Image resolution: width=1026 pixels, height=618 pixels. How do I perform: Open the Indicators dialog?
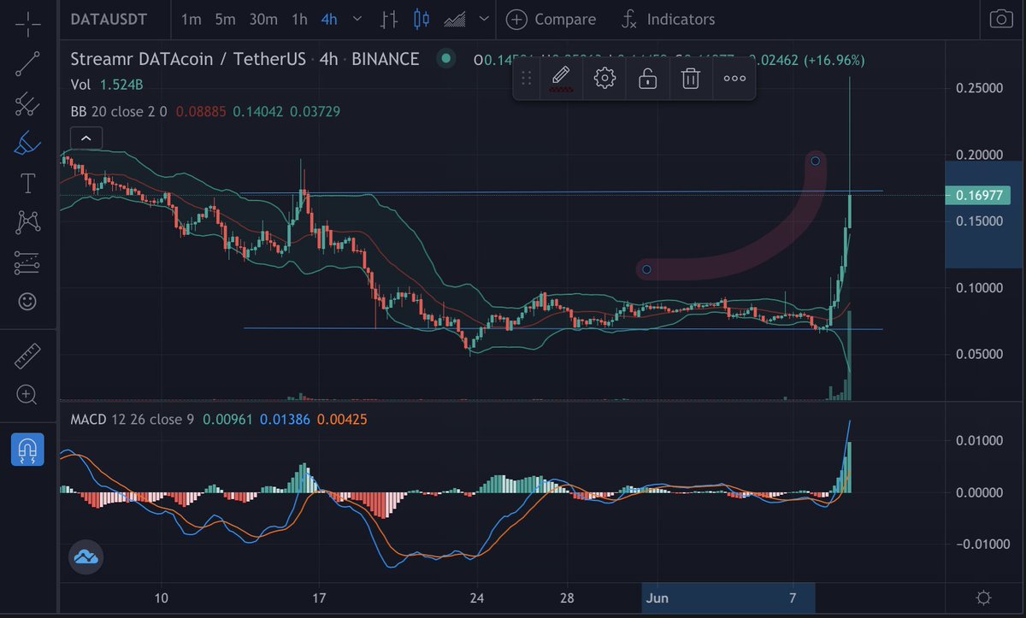(669, 19)
